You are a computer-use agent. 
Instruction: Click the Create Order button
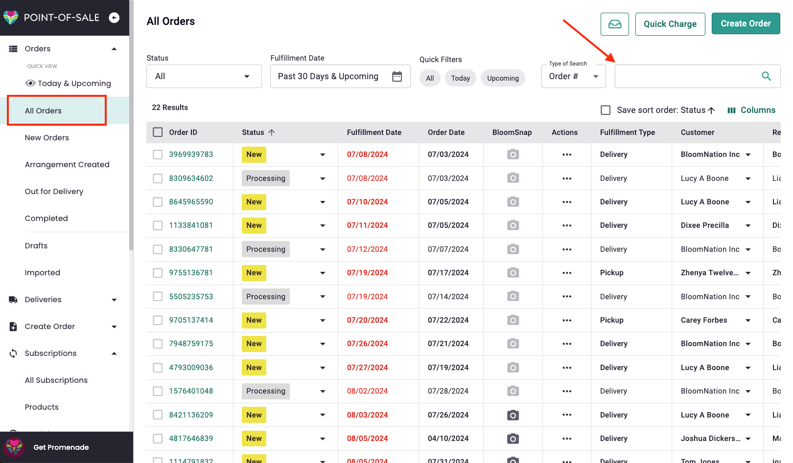(746, 23)
